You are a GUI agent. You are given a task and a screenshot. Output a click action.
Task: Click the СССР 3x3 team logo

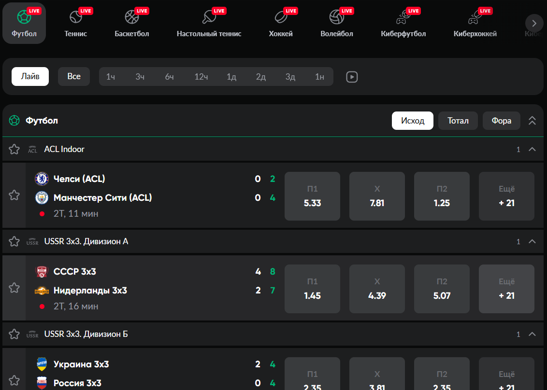[42, 271]
